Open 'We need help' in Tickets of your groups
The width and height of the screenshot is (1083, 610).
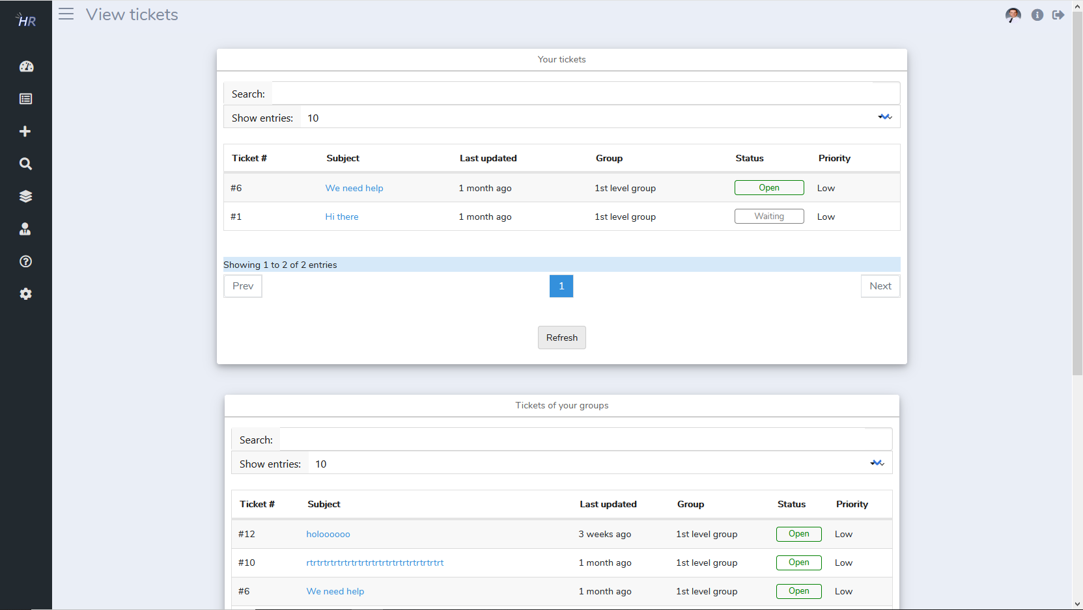(335, 591)
